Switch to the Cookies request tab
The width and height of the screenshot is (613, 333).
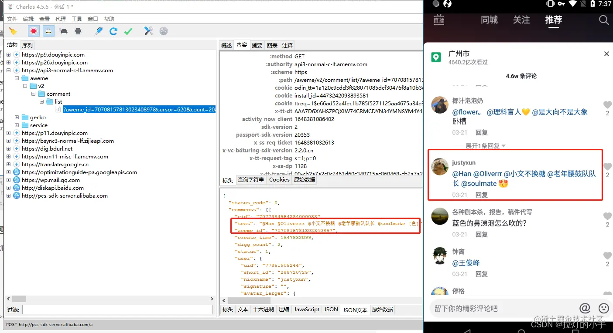pos(279,180)
